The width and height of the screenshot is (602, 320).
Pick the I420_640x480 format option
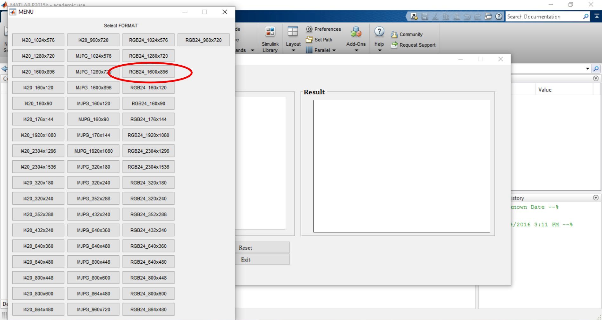coord(38,262)
